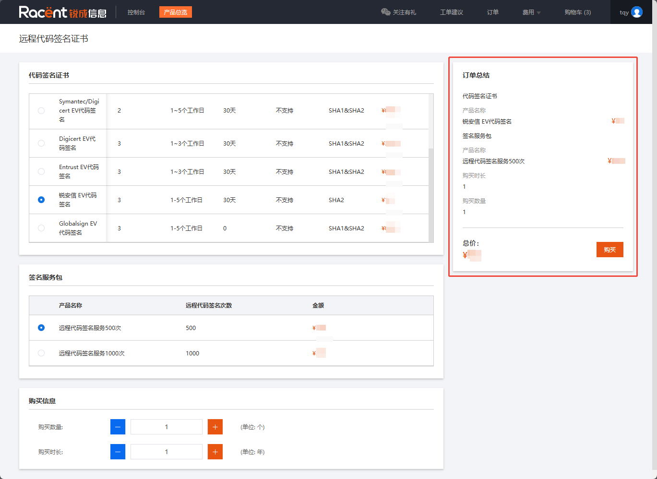Screen dimensions: 657x479
Task: Switch to 产品总览 tab
Action: click(x=175, y=12)
